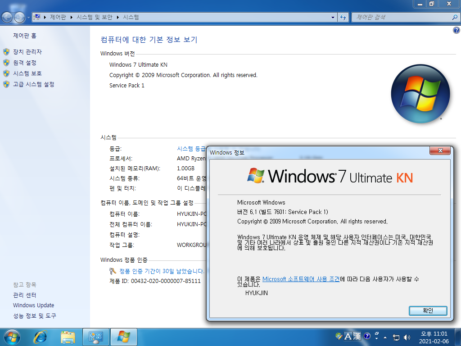Go to 제어판 in the breadcrumb

click(x=58, y=18)
